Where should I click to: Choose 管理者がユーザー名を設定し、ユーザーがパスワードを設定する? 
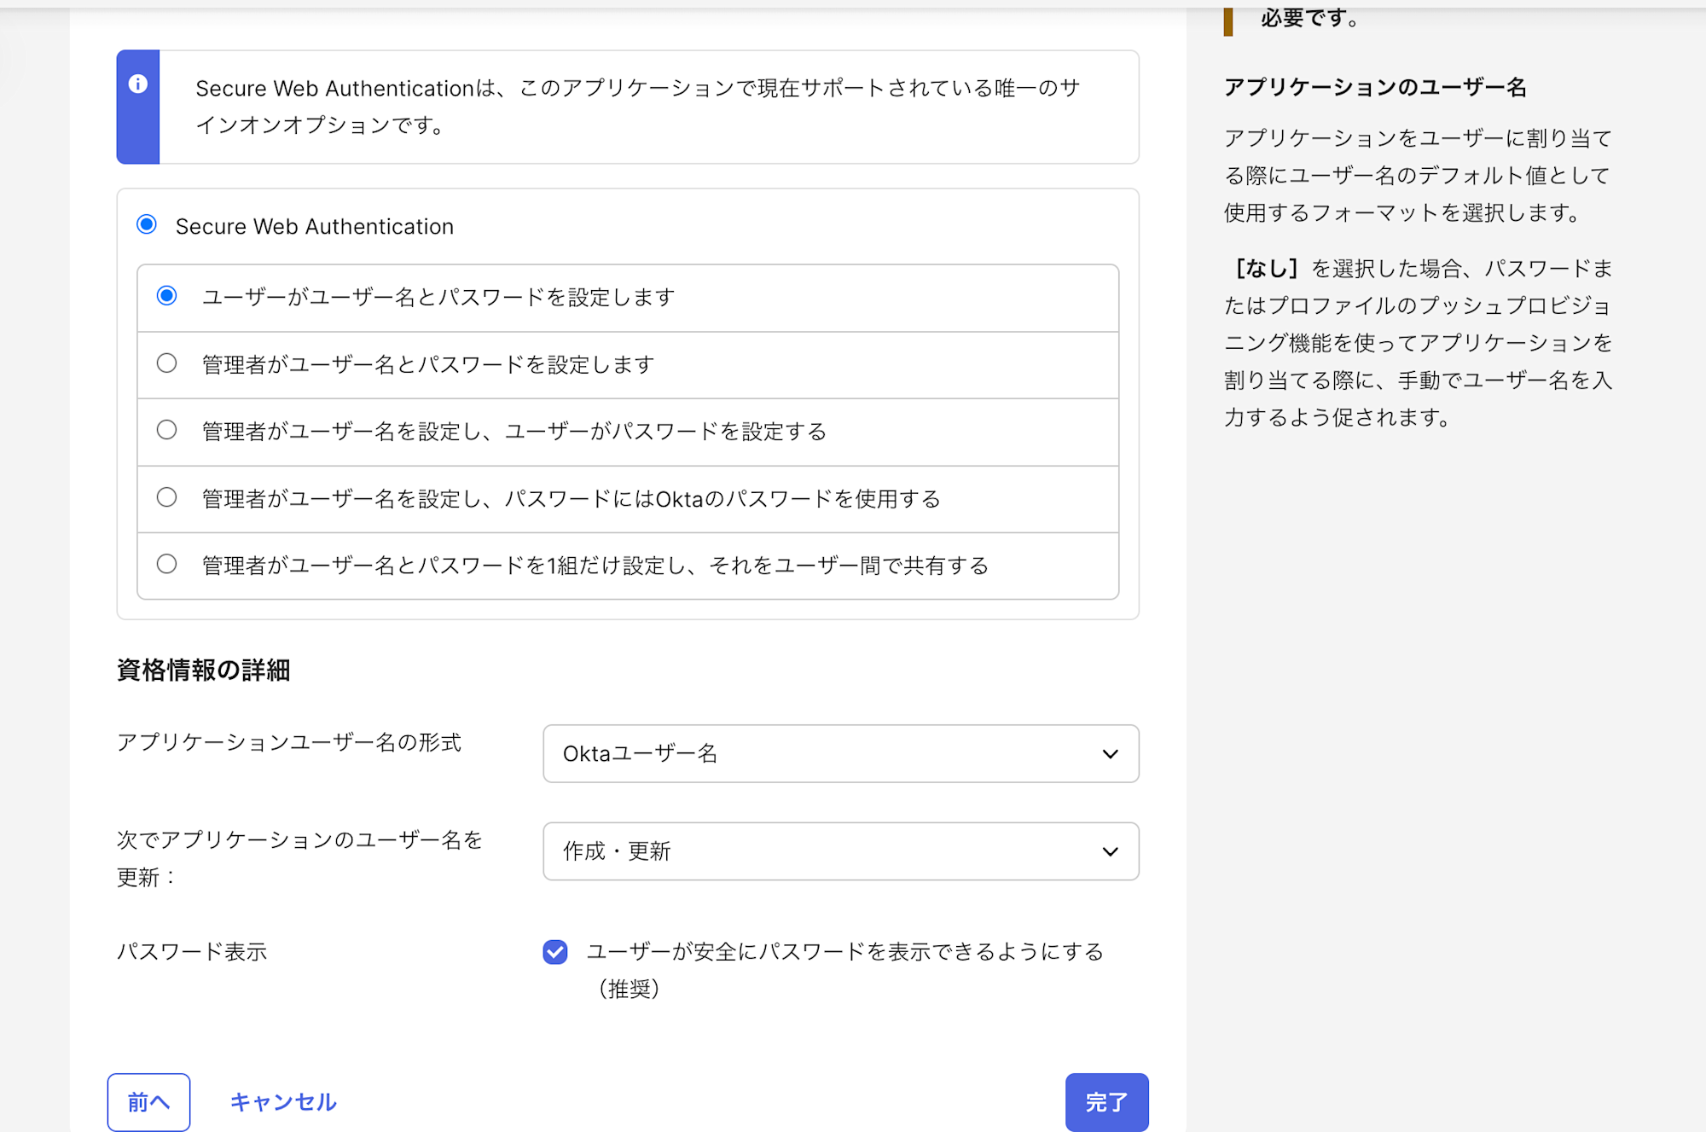[167, 430]
